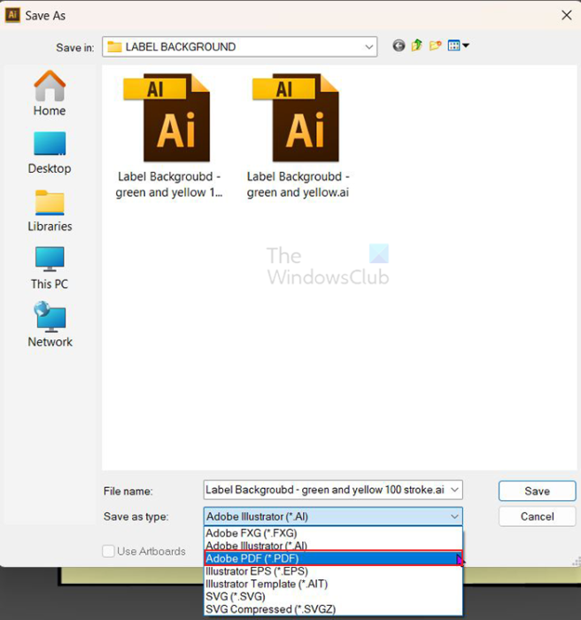The height and width of the screenshot is (620, 581).
Task: Toggle the Use Artboards checkbox
Action: tap(108, 551)
